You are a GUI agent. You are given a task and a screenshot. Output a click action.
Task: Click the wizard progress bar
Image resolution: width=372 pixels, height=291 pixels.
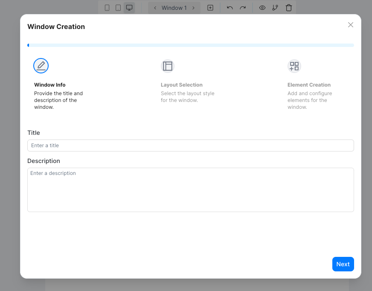pyautogui.click(x=190, y=45)
